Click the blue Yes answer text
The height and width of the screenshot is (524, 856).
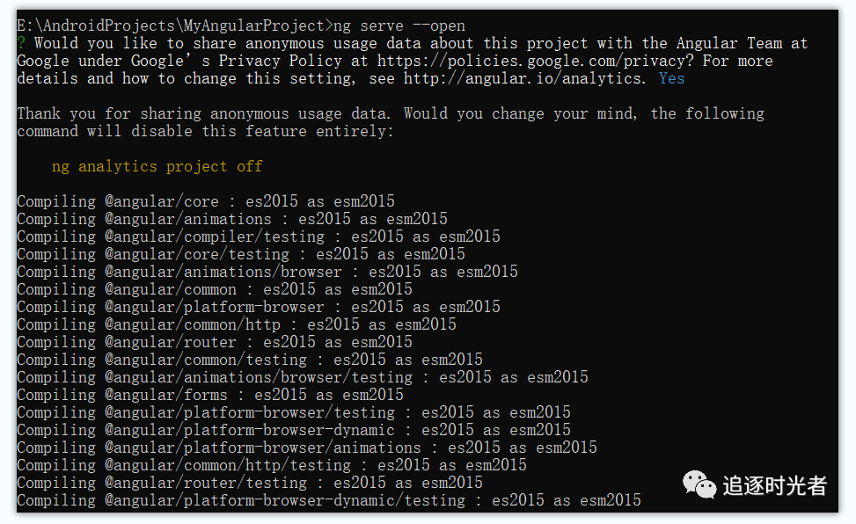(x=671, y=78)
